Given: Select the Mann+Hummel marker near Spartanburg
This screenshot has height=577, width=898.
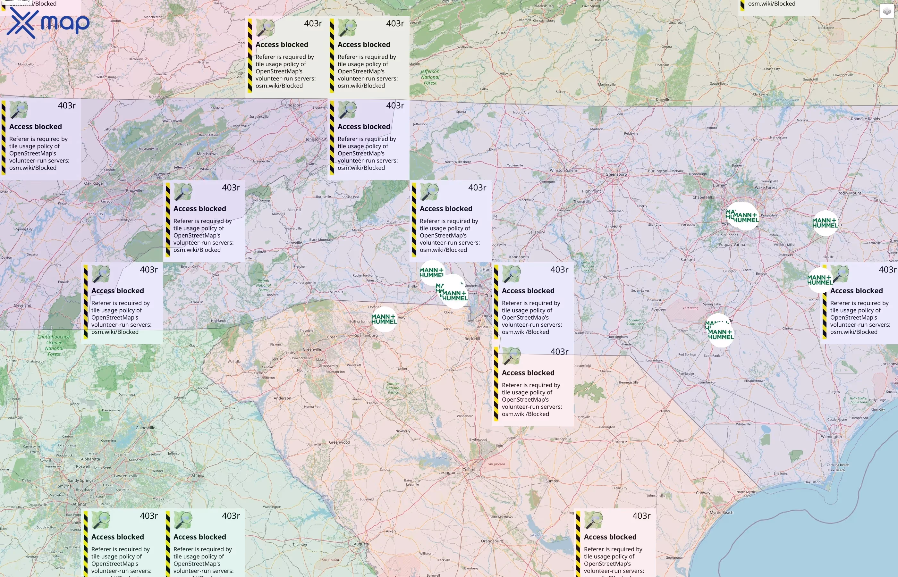Looking at the screenshot, I should (x=385, y=319).
